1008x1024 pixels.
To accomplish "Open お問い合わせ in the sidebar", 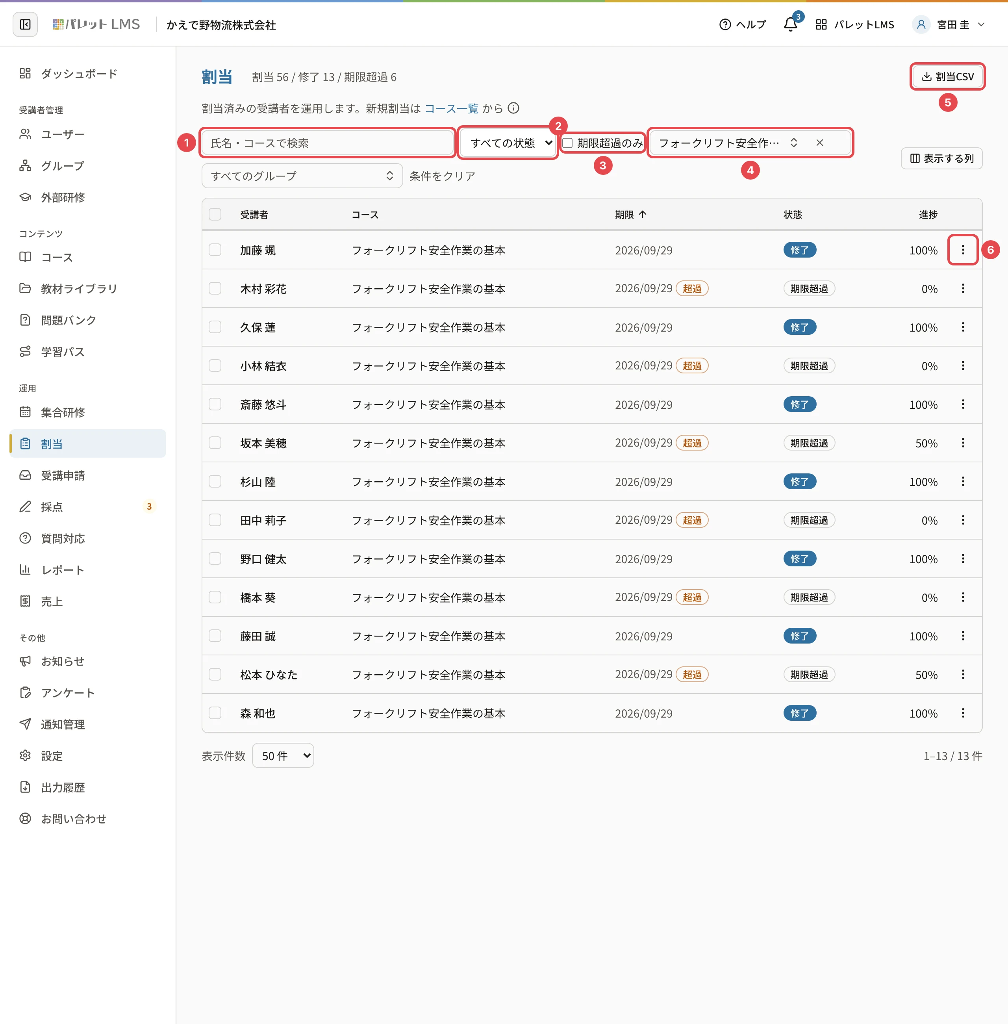I will [88, 819].
